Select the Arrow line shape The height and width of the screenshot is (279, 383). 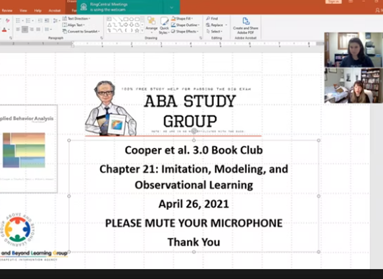(x=120, y=19)
